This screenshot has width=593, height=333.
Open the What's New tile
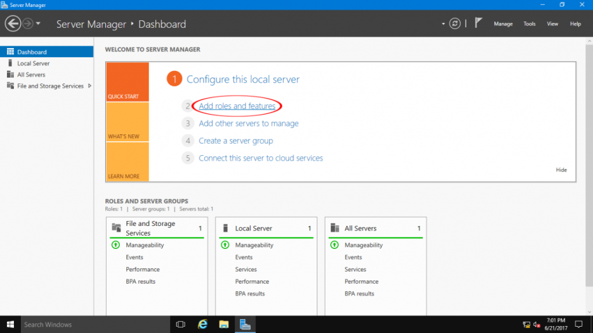[x=127, y=122]
